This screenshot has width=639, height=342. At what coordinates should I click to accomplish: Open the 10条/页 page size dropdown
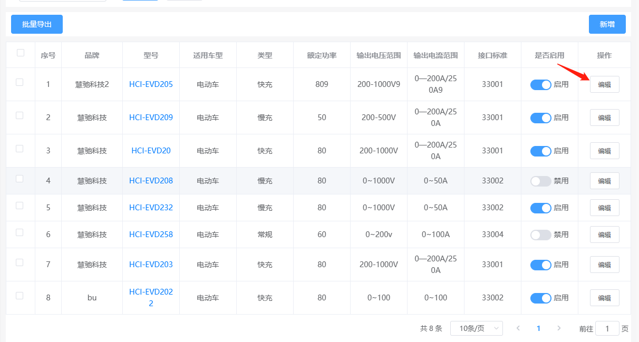[476, 328]
